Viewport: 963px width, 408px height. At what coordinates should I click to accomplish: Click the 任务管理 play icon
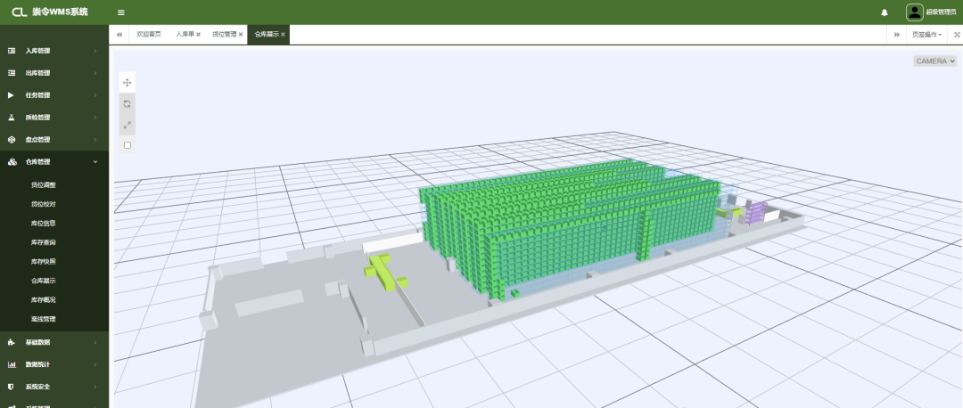[x=11, y=95]
